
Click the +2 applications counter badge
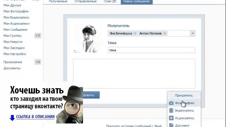38,62
